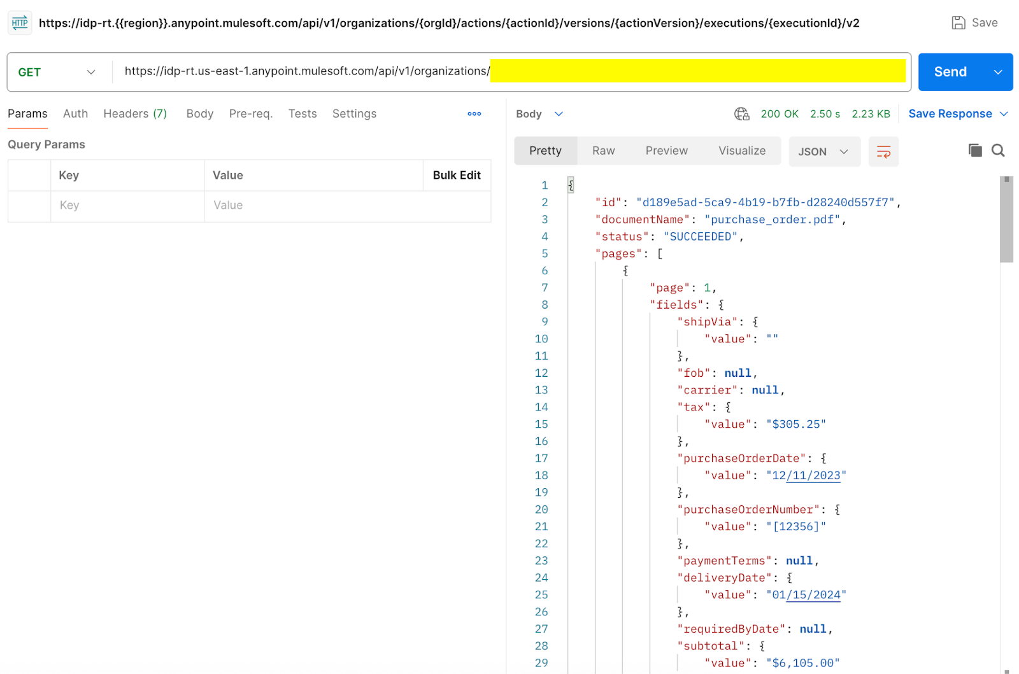The width and height of the screenshot is (1019, 674).
Task: Switch to Raw response view
Action: (602, 150)
